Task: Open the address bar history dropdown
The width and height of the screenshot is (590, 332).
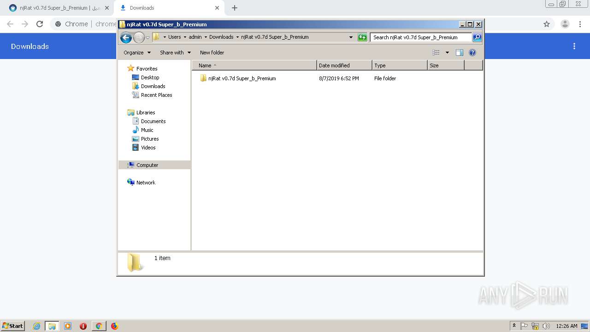Action: click(x=351, y=37)
